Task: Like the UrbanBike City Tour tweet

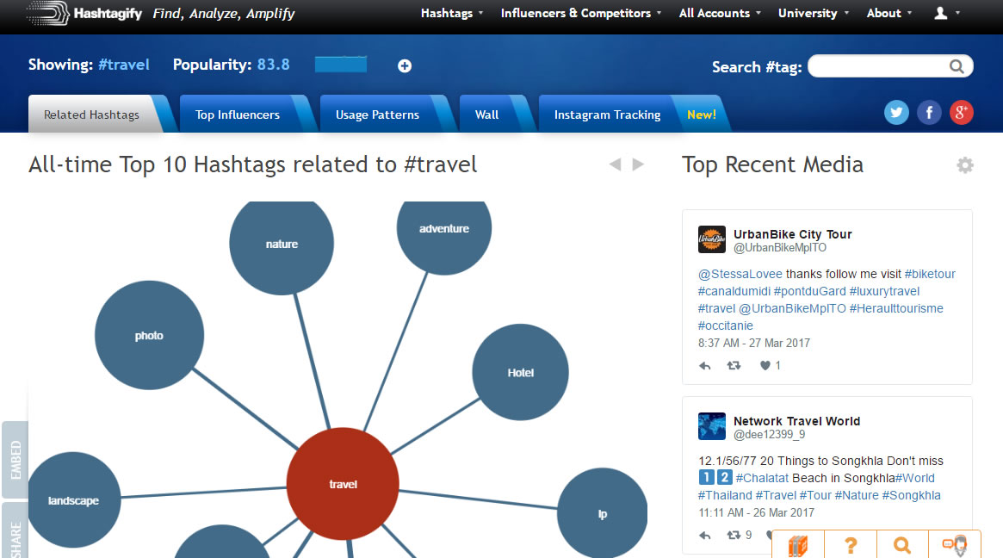Action: coord(765,365)
